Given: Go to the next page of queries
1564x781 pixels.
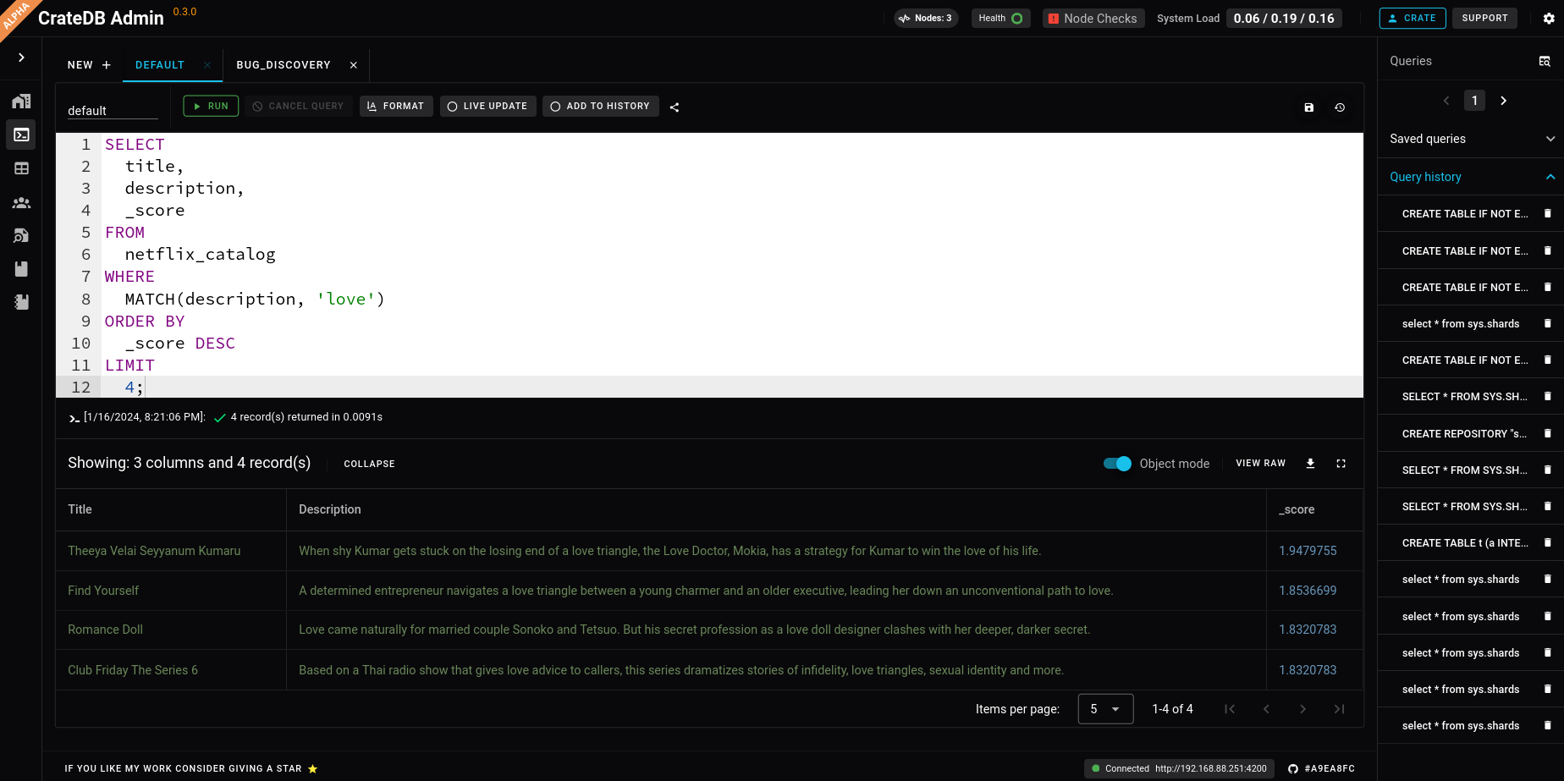Looking at the screenshot, I should 1503,101.
